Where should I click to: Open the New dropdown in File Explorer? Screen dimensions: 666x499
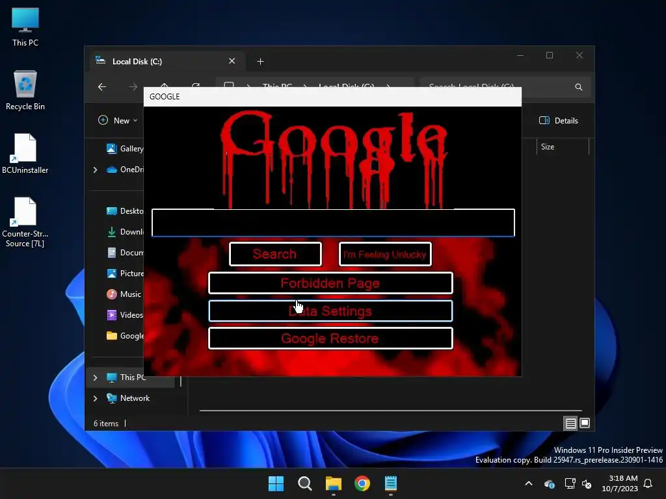click(x=118, y=120)
